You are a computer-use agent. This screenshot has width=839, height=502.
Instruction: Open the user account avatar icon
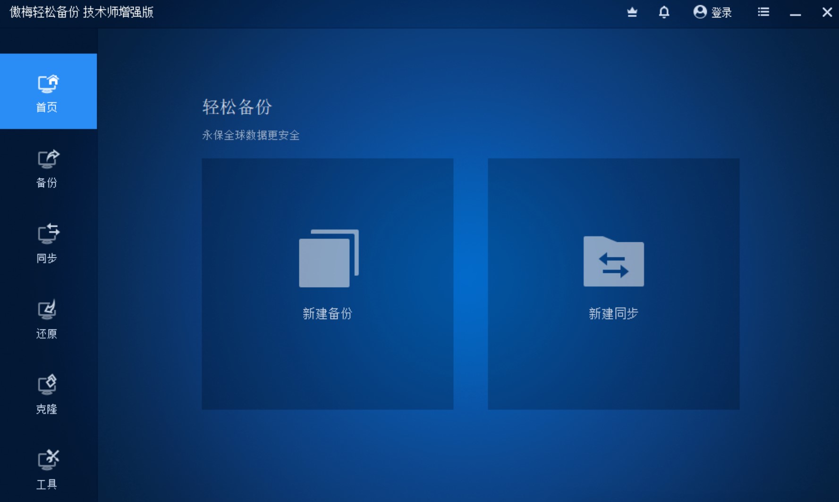[699, 12]
